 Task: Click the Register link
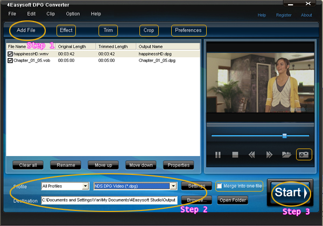[x=284, y=15]
